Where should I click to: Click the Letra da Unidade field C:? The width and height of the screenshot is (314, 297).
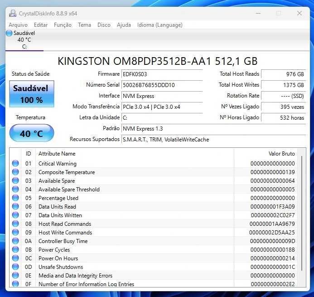[x=162, y=117]
